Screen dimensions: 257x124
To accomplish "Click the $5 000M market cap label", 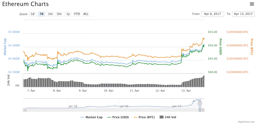I will (x=14, y=32).
